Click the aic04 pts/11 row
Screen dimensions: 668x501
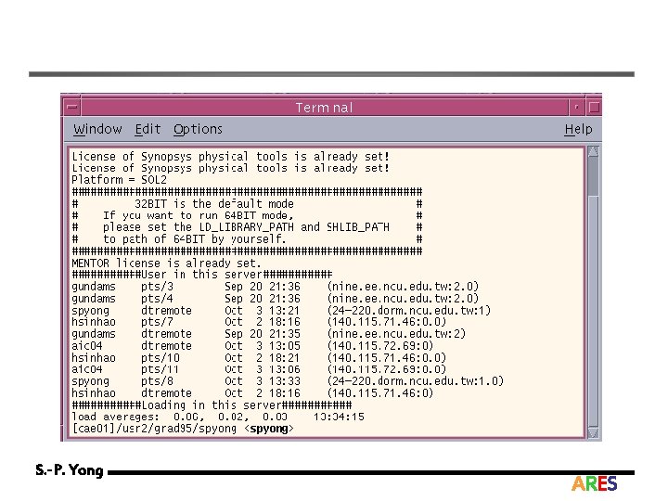tap(259, 369)
